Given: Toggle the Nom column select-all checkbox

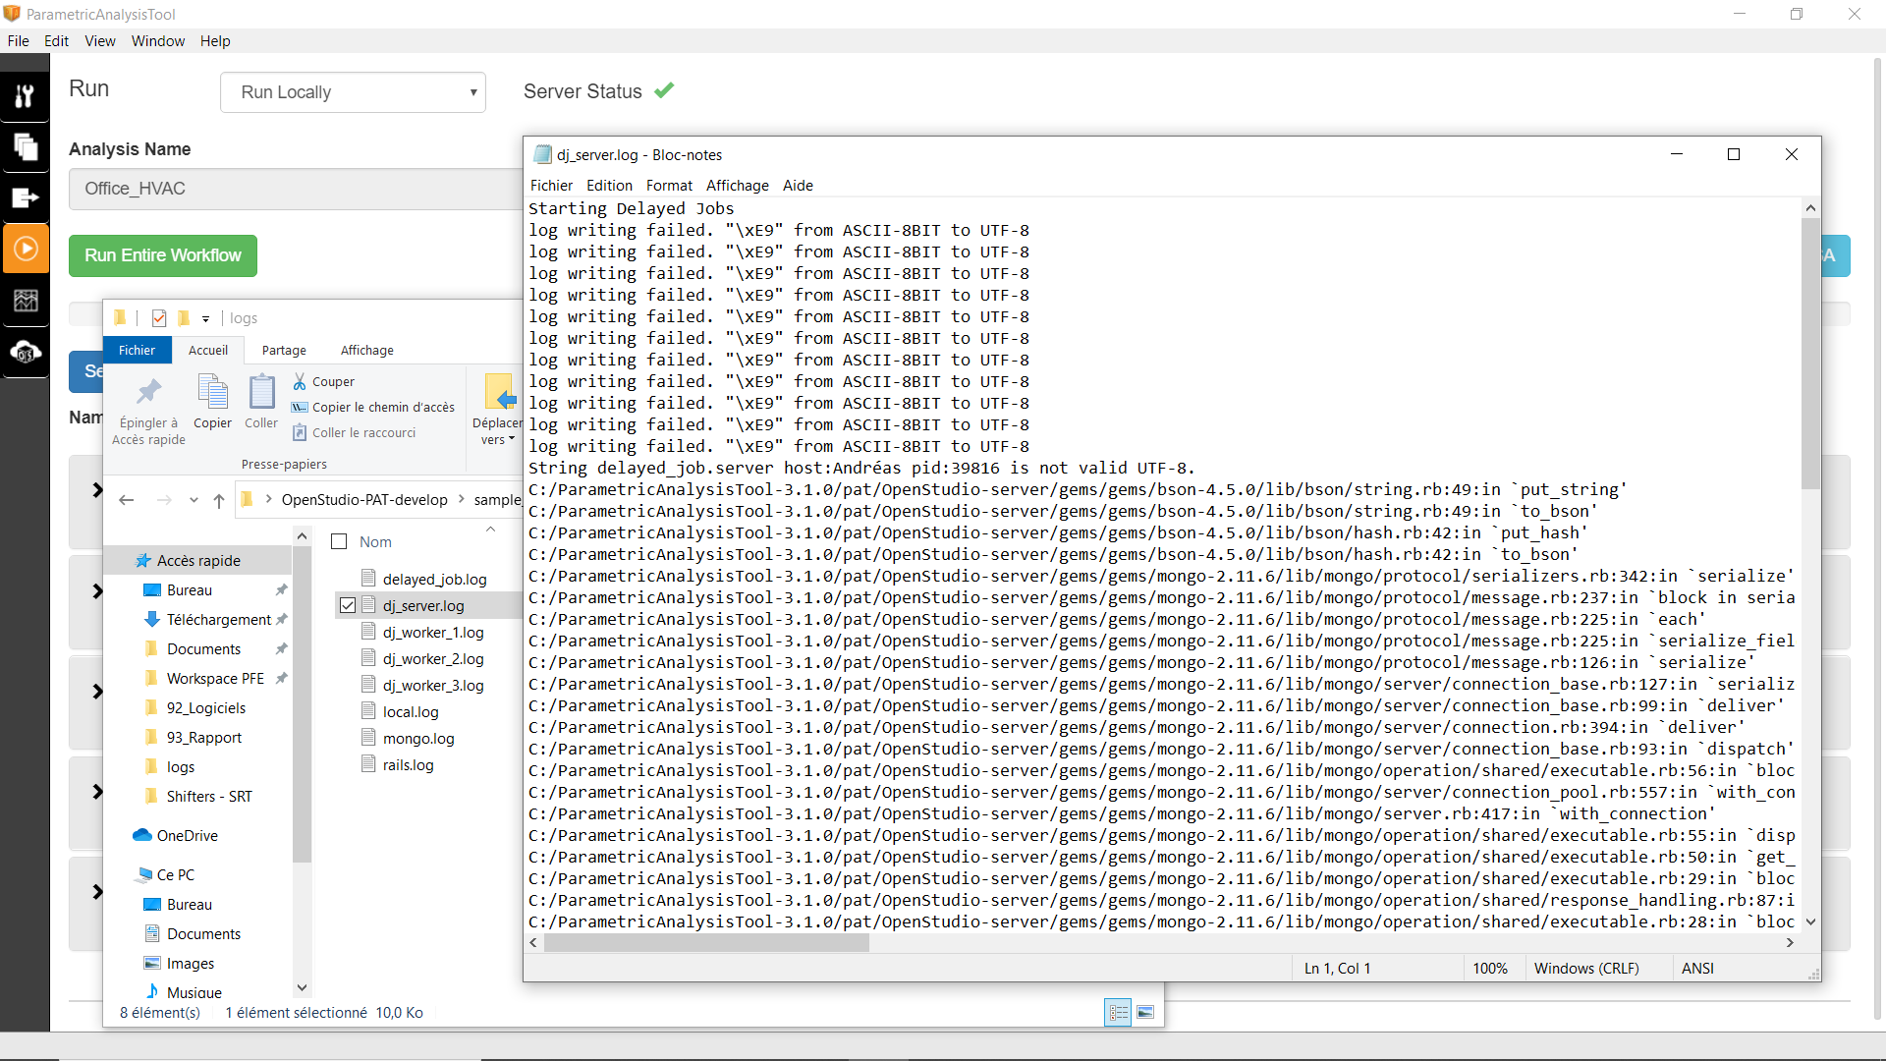Looking at the screenshot, I should point(339,541).
